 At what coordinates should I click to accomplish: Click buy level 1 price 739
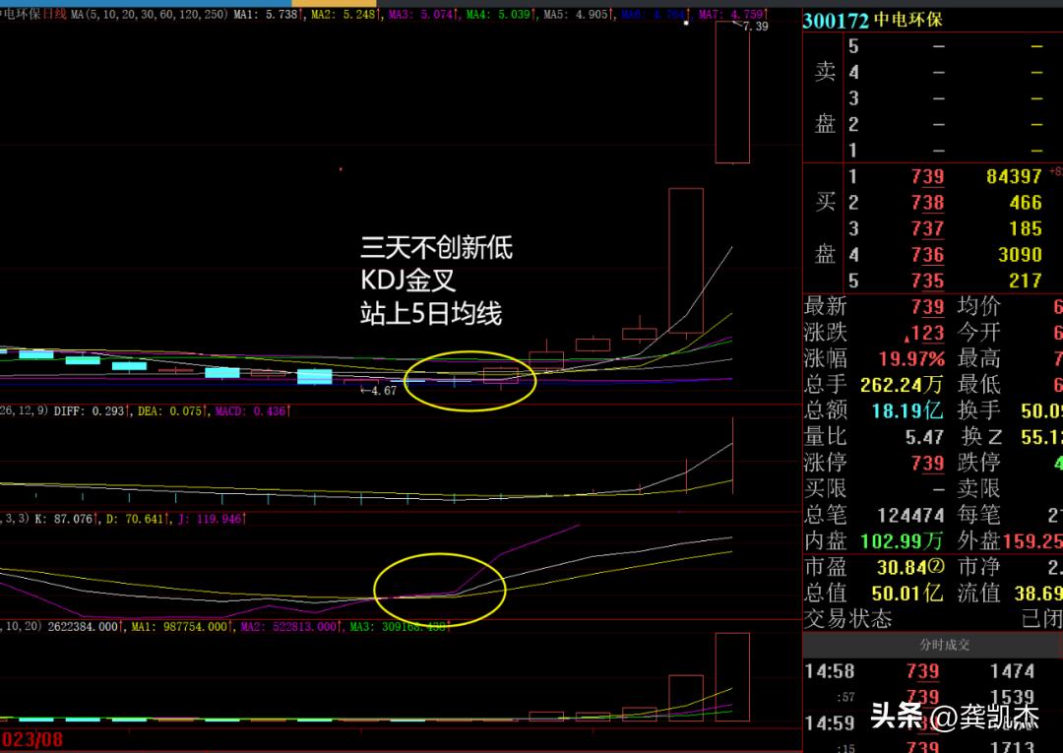[926, 177]
